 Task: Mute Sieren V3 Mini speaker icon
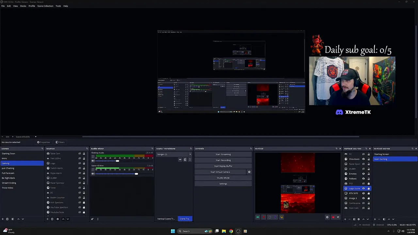coord(93,174)
